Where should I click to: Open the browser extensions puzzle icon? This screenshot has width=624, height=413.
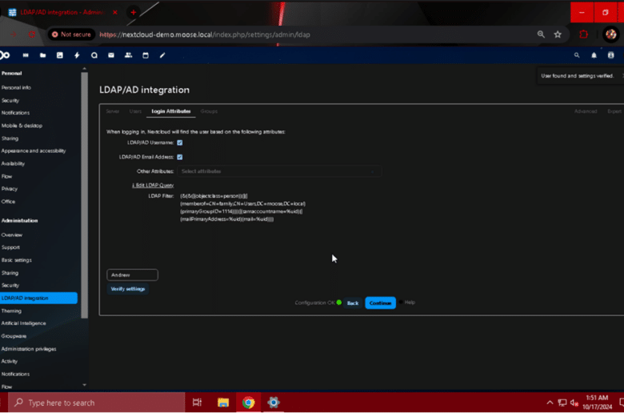(x=583, y=34)
